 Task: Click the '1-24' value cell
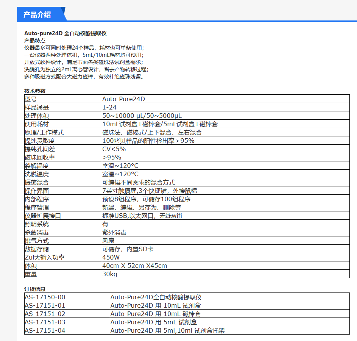coord(226,107)
